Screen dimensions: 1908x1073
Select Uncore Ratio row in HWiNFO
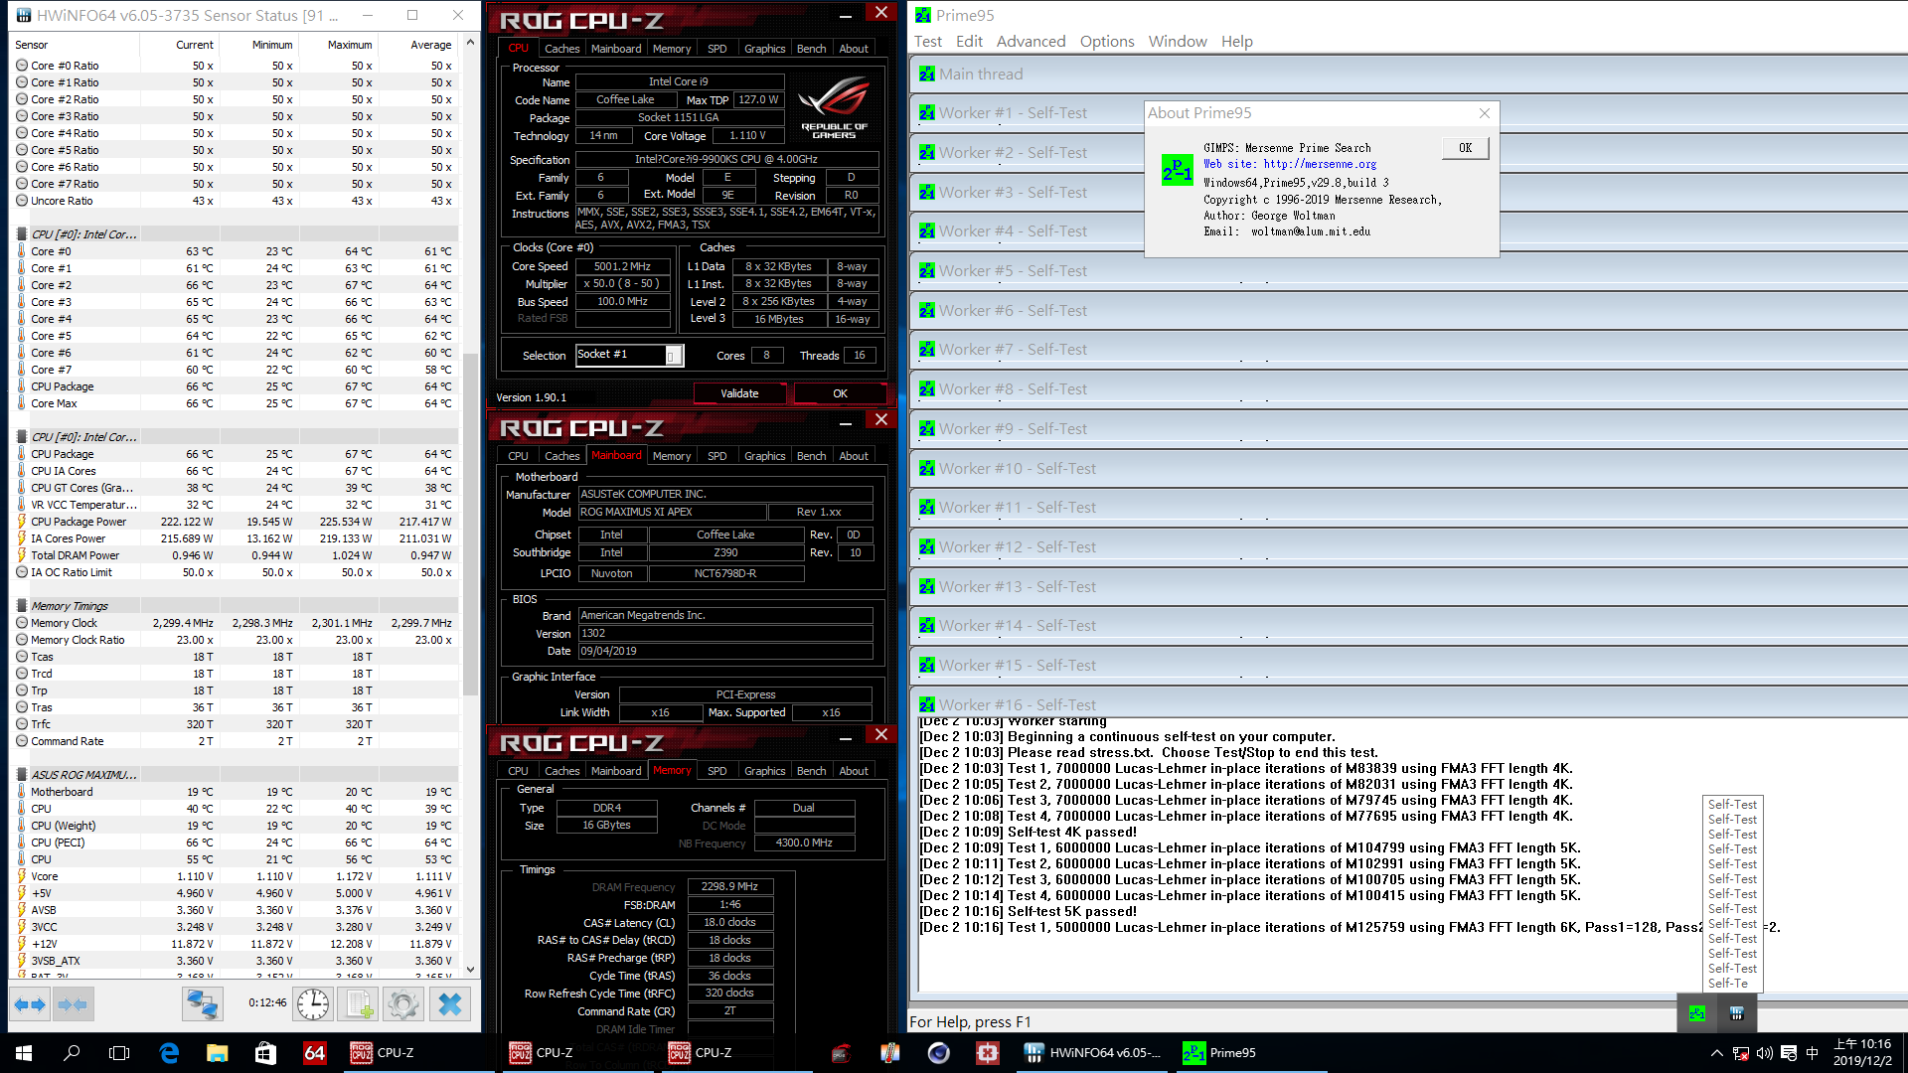(x=235, y=201)
